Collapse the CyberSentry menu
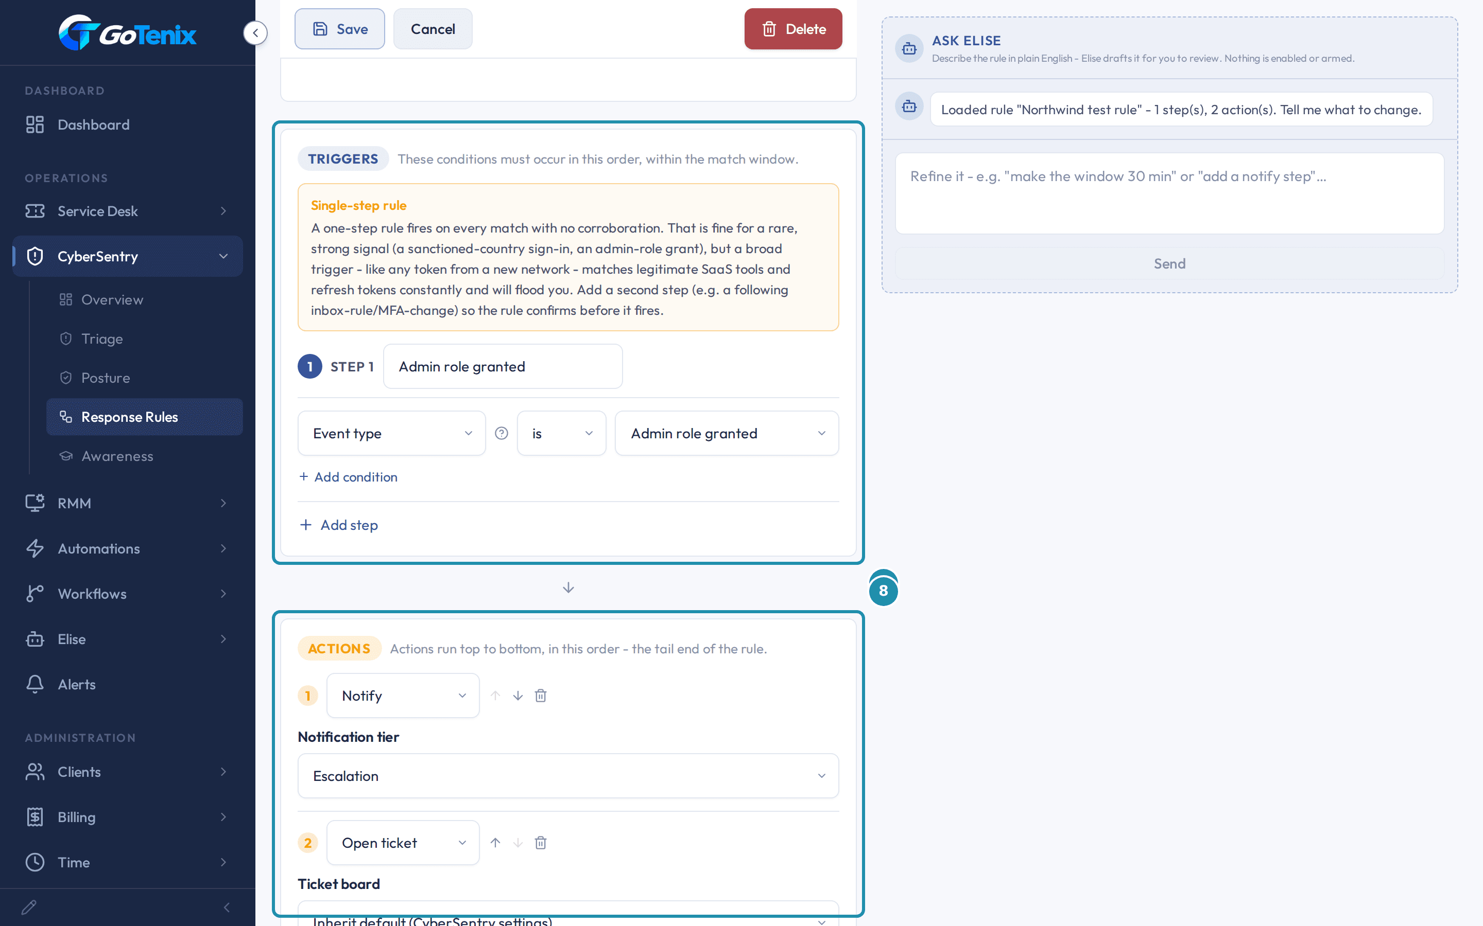This screenshot has height=926, width=1483. coord(128,256)
